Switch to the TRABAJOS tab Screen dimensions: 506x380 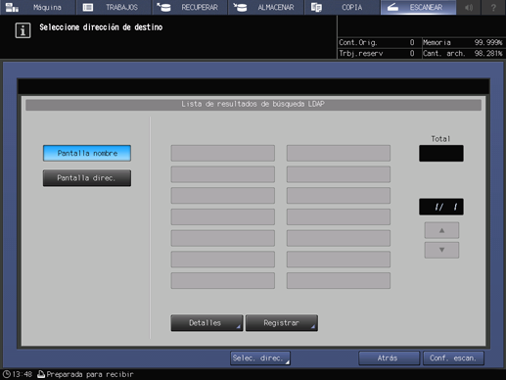114,7
